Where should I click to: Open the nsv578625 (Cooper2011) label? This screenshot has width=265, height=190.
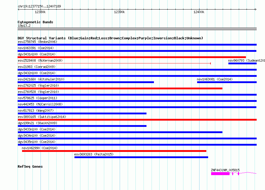click(38, 98)
